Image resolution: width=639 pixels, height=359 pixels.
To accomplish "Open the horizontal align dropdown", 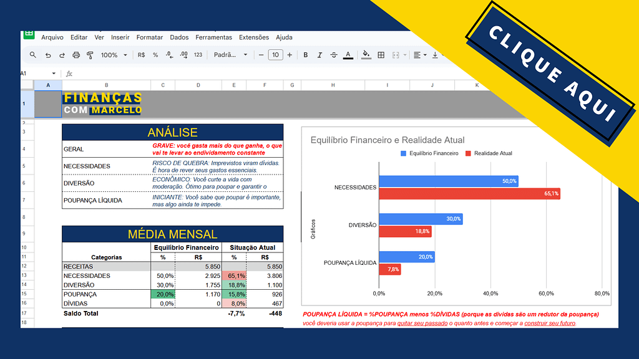I will pos(420,55).
